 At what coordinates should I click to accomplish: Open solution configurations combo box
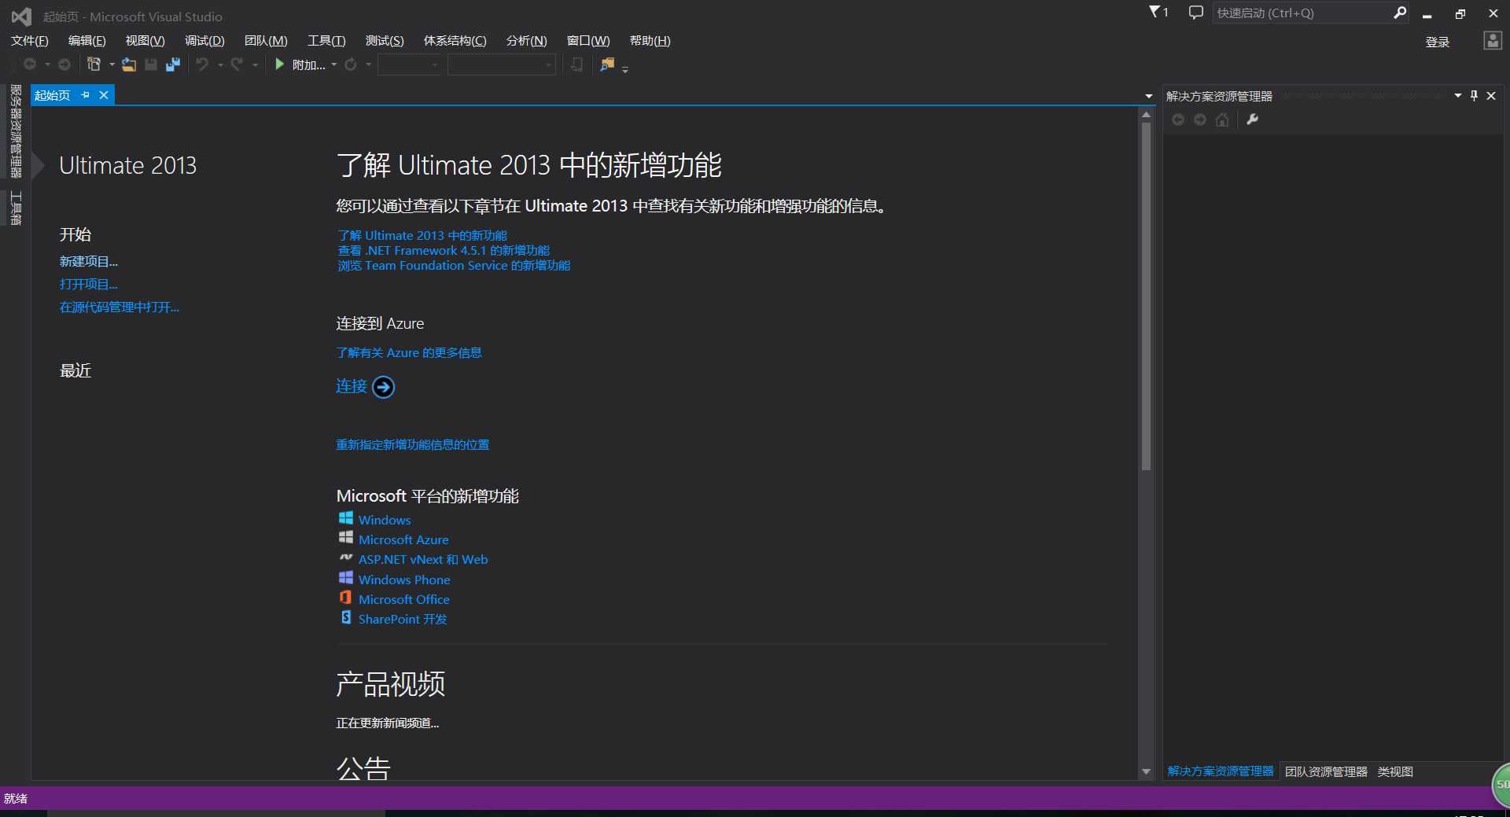pyautogui.click(x=411, y=64)
